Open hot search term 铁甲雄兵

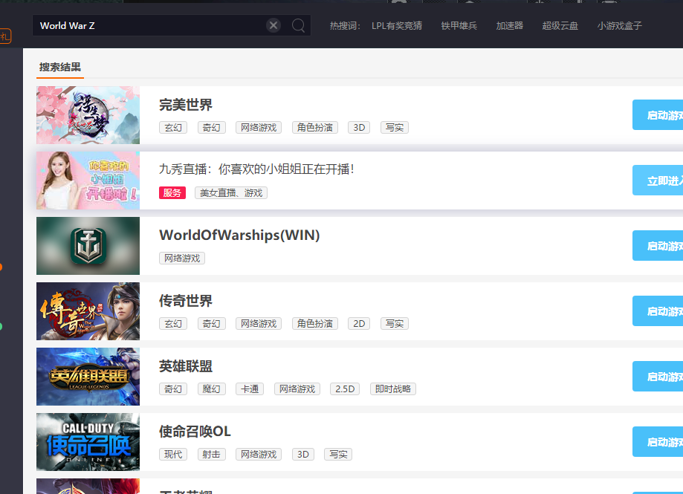tap(459, 26)
